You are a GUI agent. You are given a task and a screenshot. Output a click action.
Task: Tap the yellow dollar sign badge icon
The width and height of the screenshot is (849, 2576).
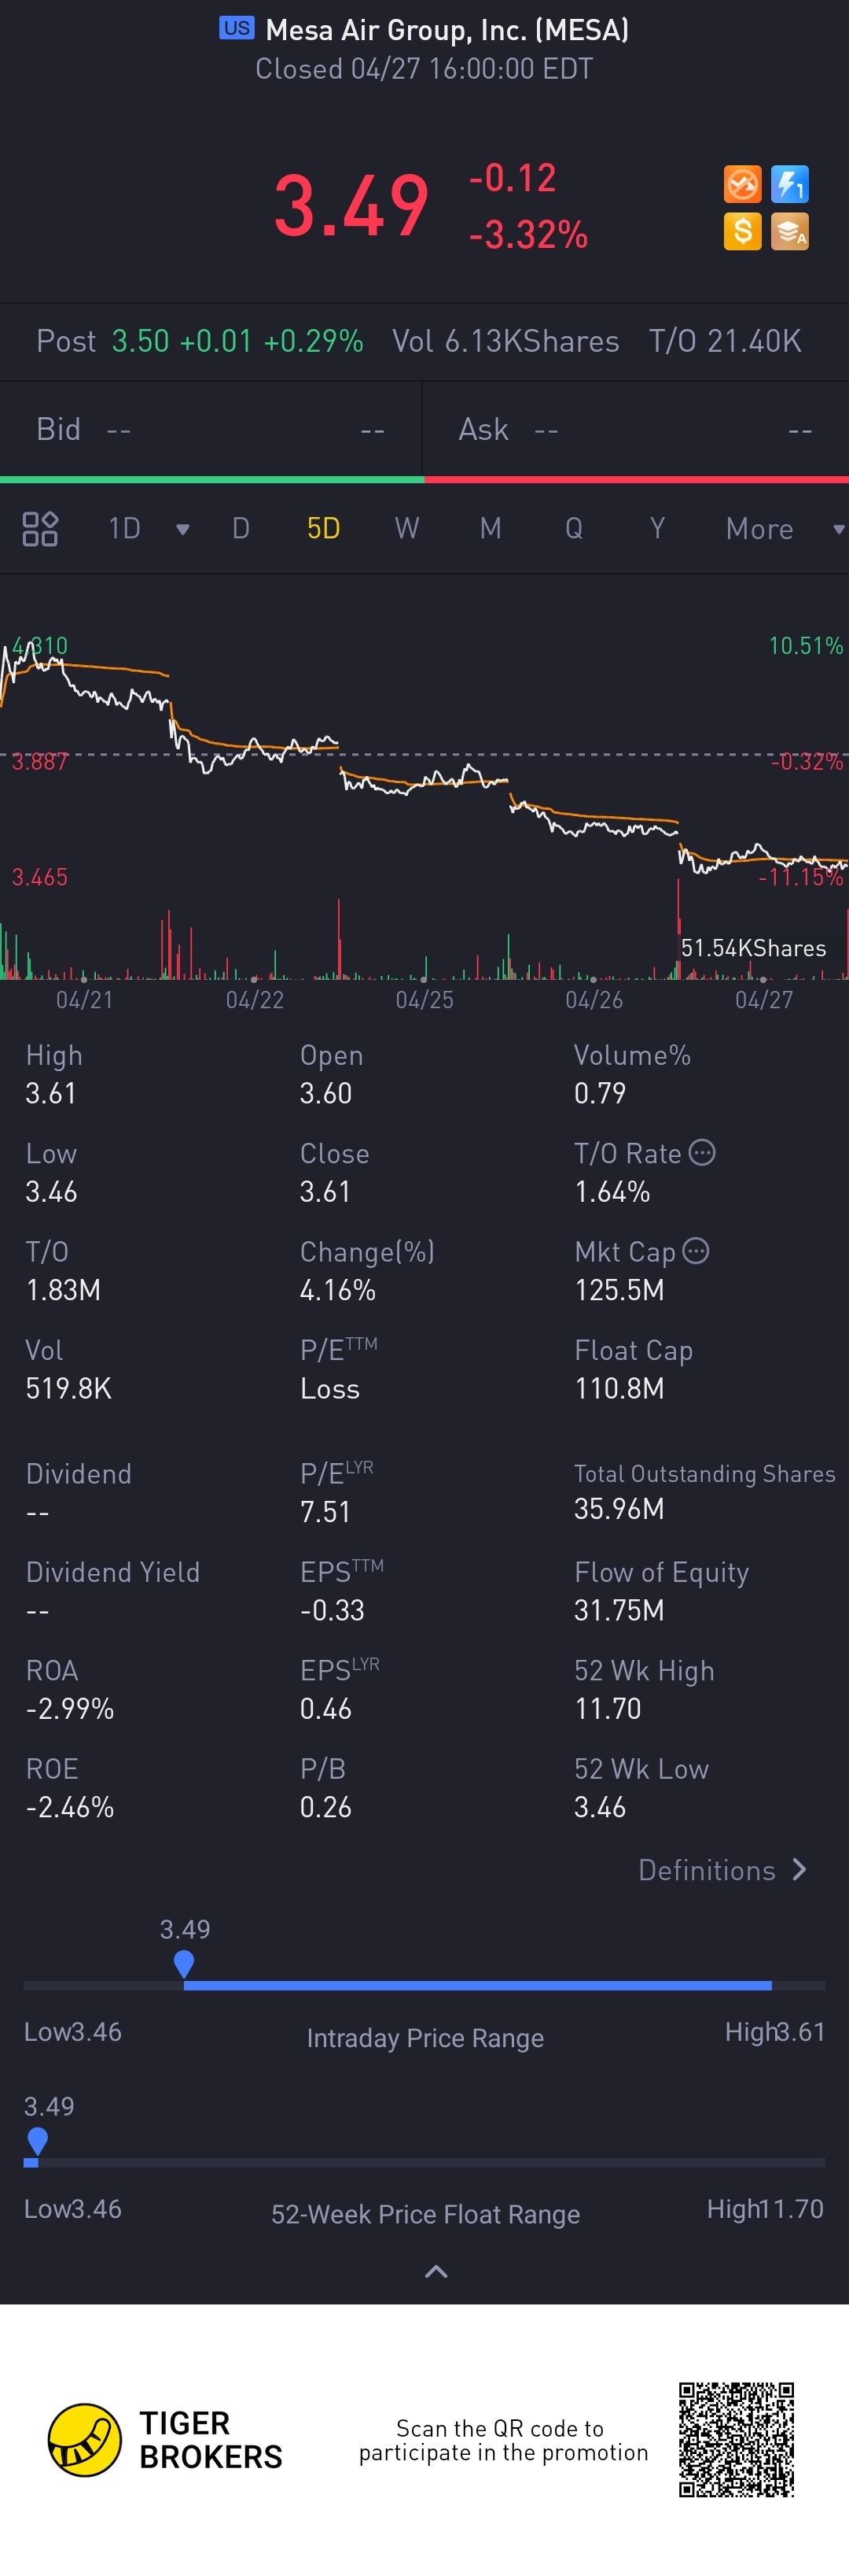742,232
